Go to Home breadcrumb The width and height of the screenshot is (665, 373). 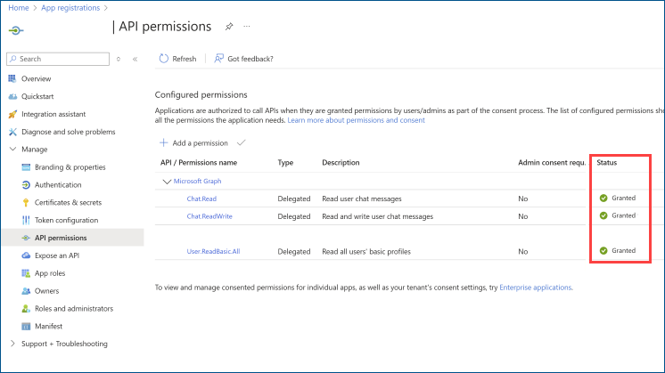[x=19, y=8]
